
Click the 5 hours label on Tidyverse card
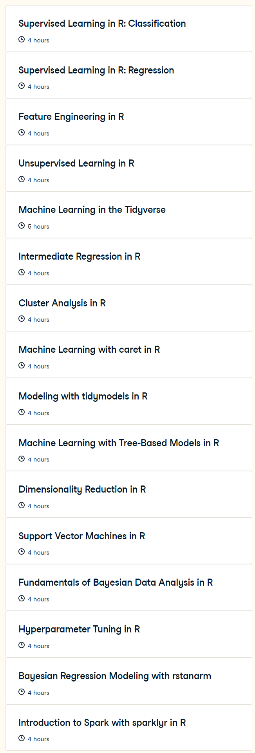point(38,227)
